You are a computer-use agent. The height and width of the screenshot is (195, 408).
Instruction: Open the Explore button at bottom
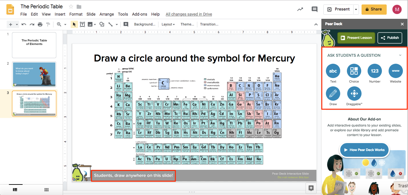coord(311,188)
